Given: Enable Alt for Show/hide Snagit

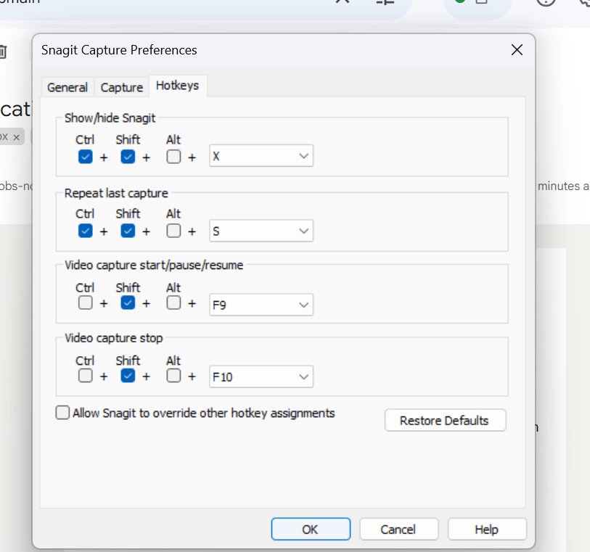Looking at the screenshot, I should click(x=173, y=157).
